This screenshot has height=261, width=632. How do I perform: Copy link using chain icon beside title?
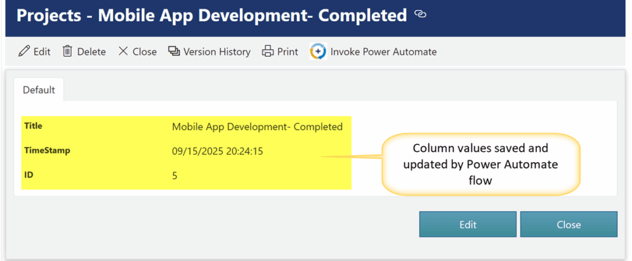[420, 15]
